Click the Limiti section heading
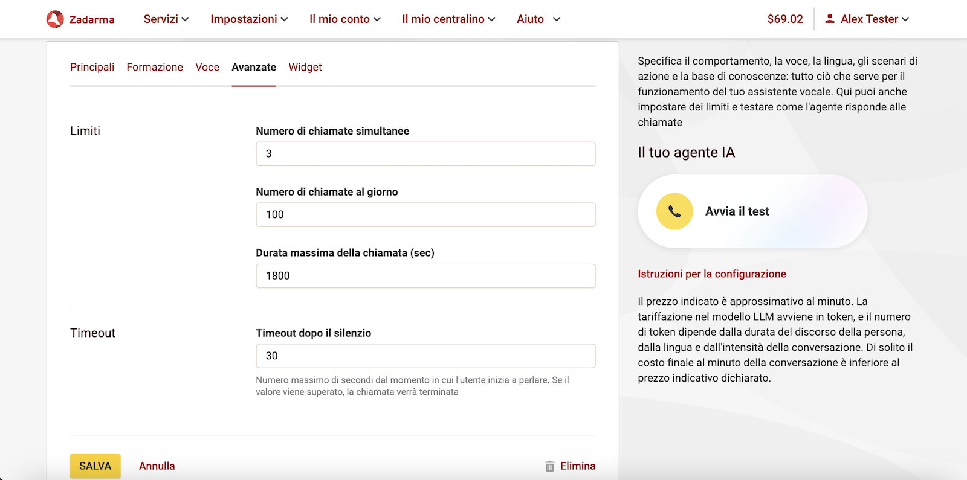The height and width of the screenshot is (480, 967). point(85,131)
